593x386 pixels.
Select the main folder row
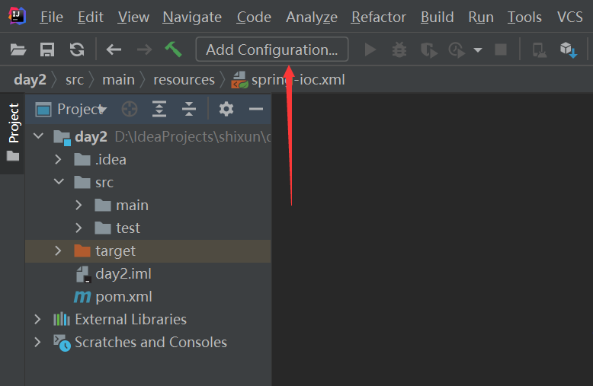[148, 205]
